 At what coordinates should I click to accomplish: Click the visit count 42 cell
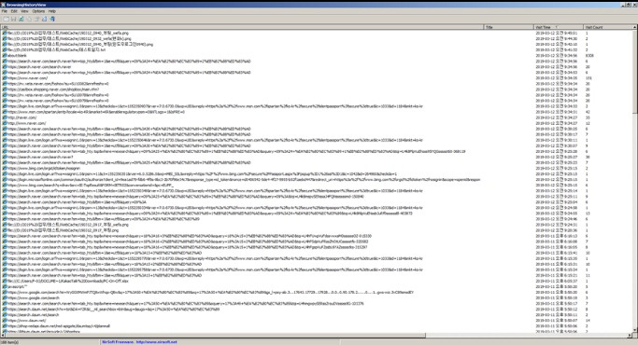(588, 112)
